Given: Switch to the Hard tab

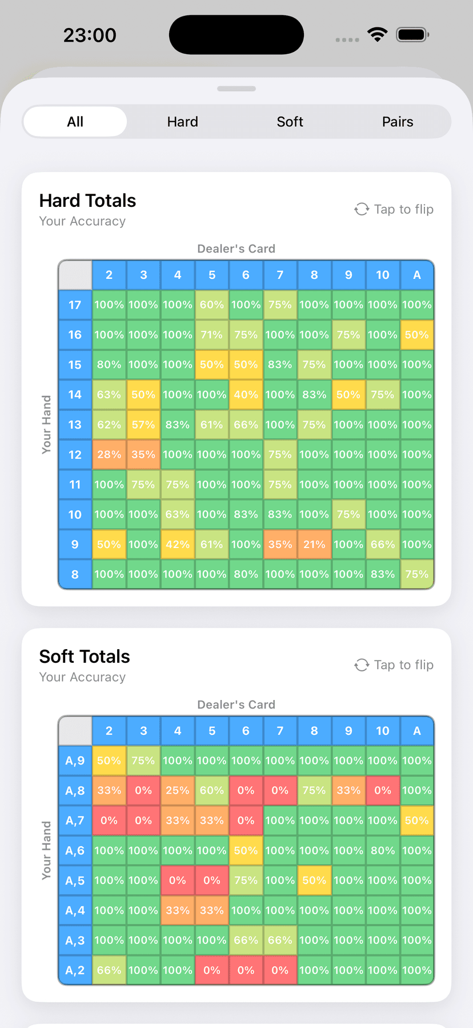Looking at the screenshot, I should 183,122.
